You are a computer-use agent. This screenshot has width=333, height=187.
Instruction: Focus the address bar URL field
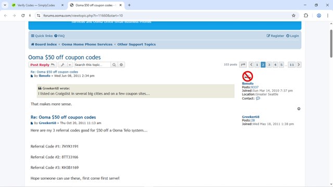[165, 16]
